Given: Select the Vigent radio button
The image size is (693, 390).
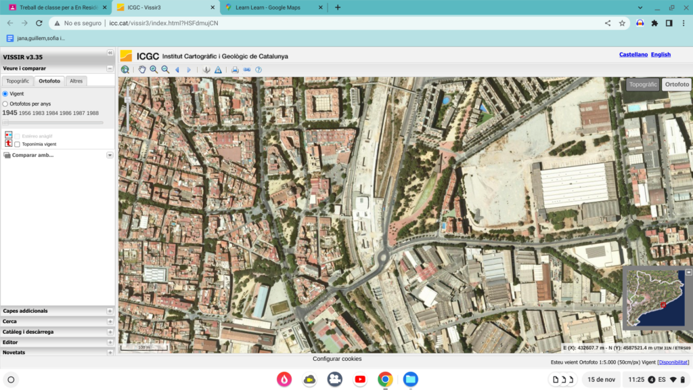Looking at the screenshot, I should pyautogui.click(x=5, y=93).
